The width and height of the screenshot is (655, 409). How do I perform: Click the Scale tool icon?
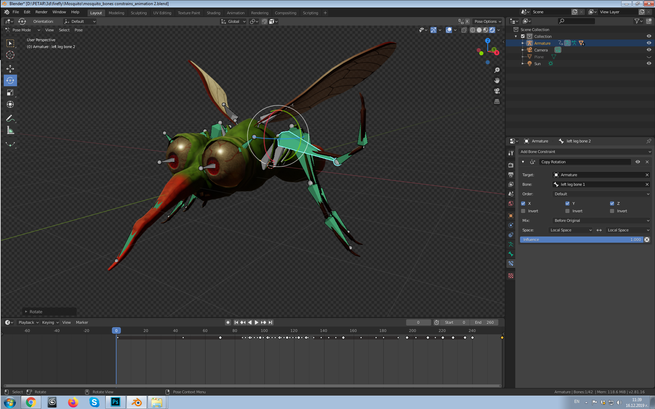point(10,93)
